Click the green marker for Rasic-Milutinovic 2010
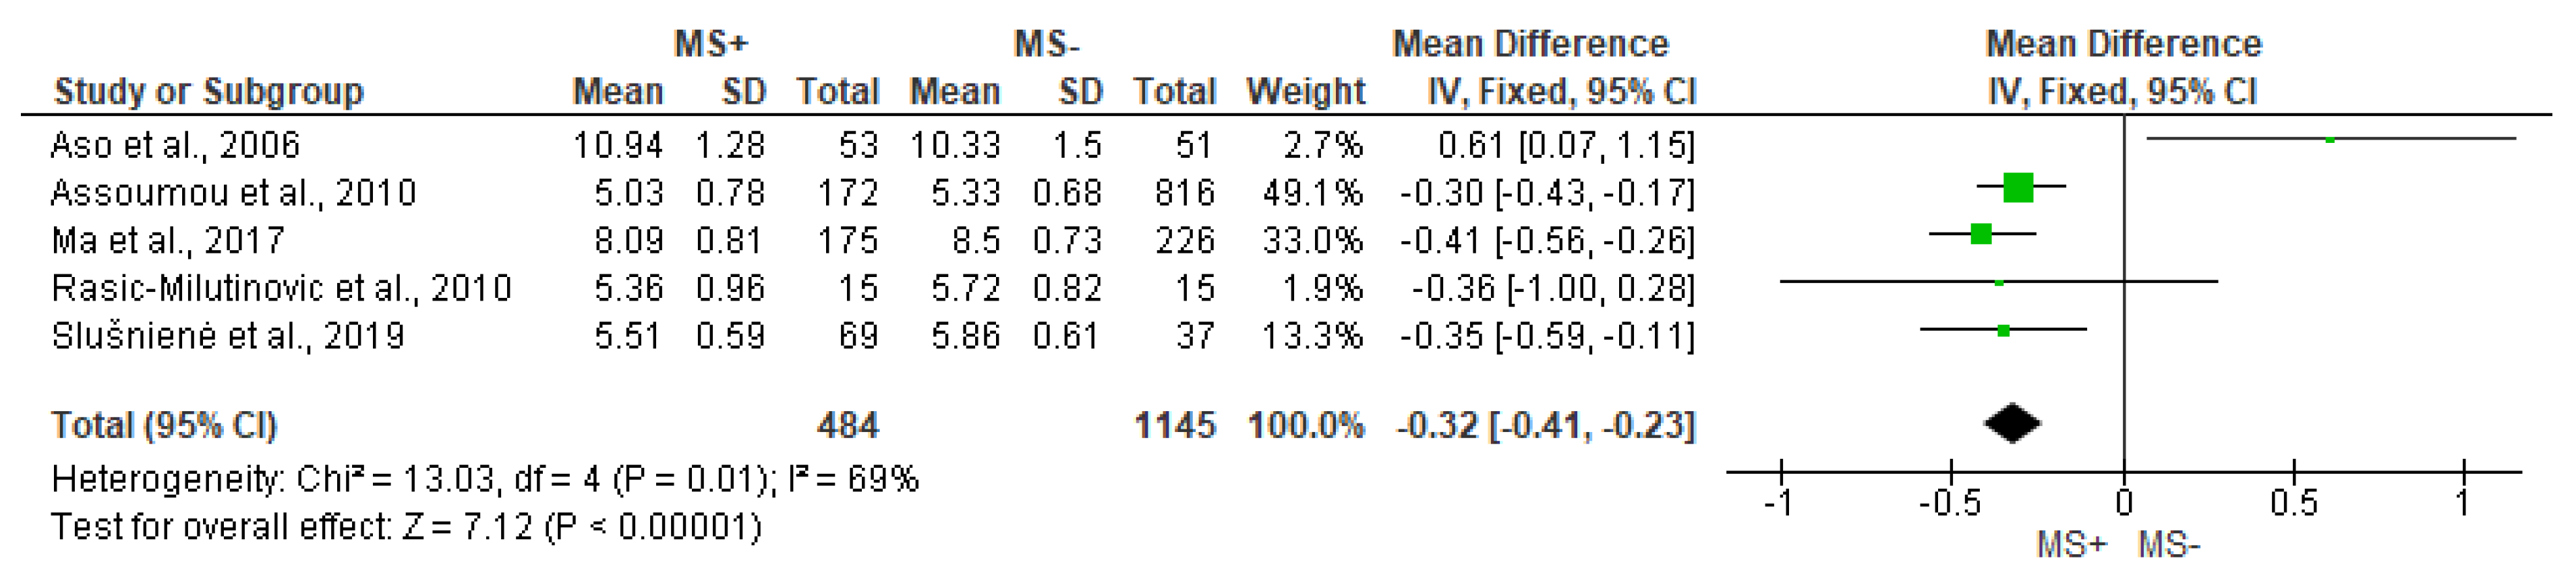The width and height of the screenshot is (2576, 579). click(1999, 283)
